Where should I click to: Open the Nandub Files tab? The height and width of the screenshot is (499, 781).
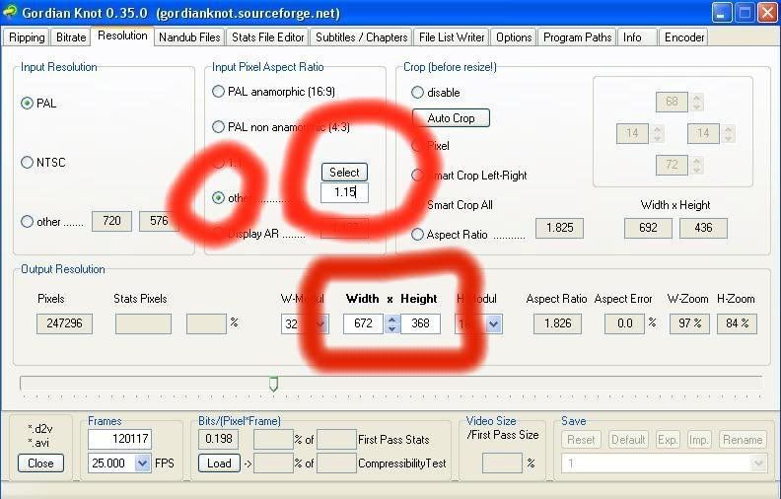189,37
